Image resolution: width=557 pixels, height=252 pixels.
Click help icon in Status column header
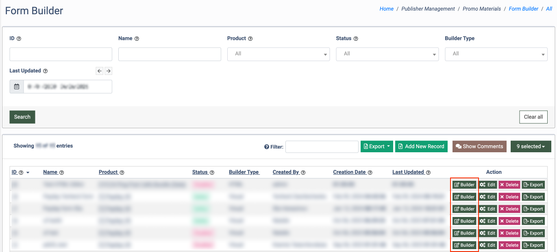coord(212,173)
